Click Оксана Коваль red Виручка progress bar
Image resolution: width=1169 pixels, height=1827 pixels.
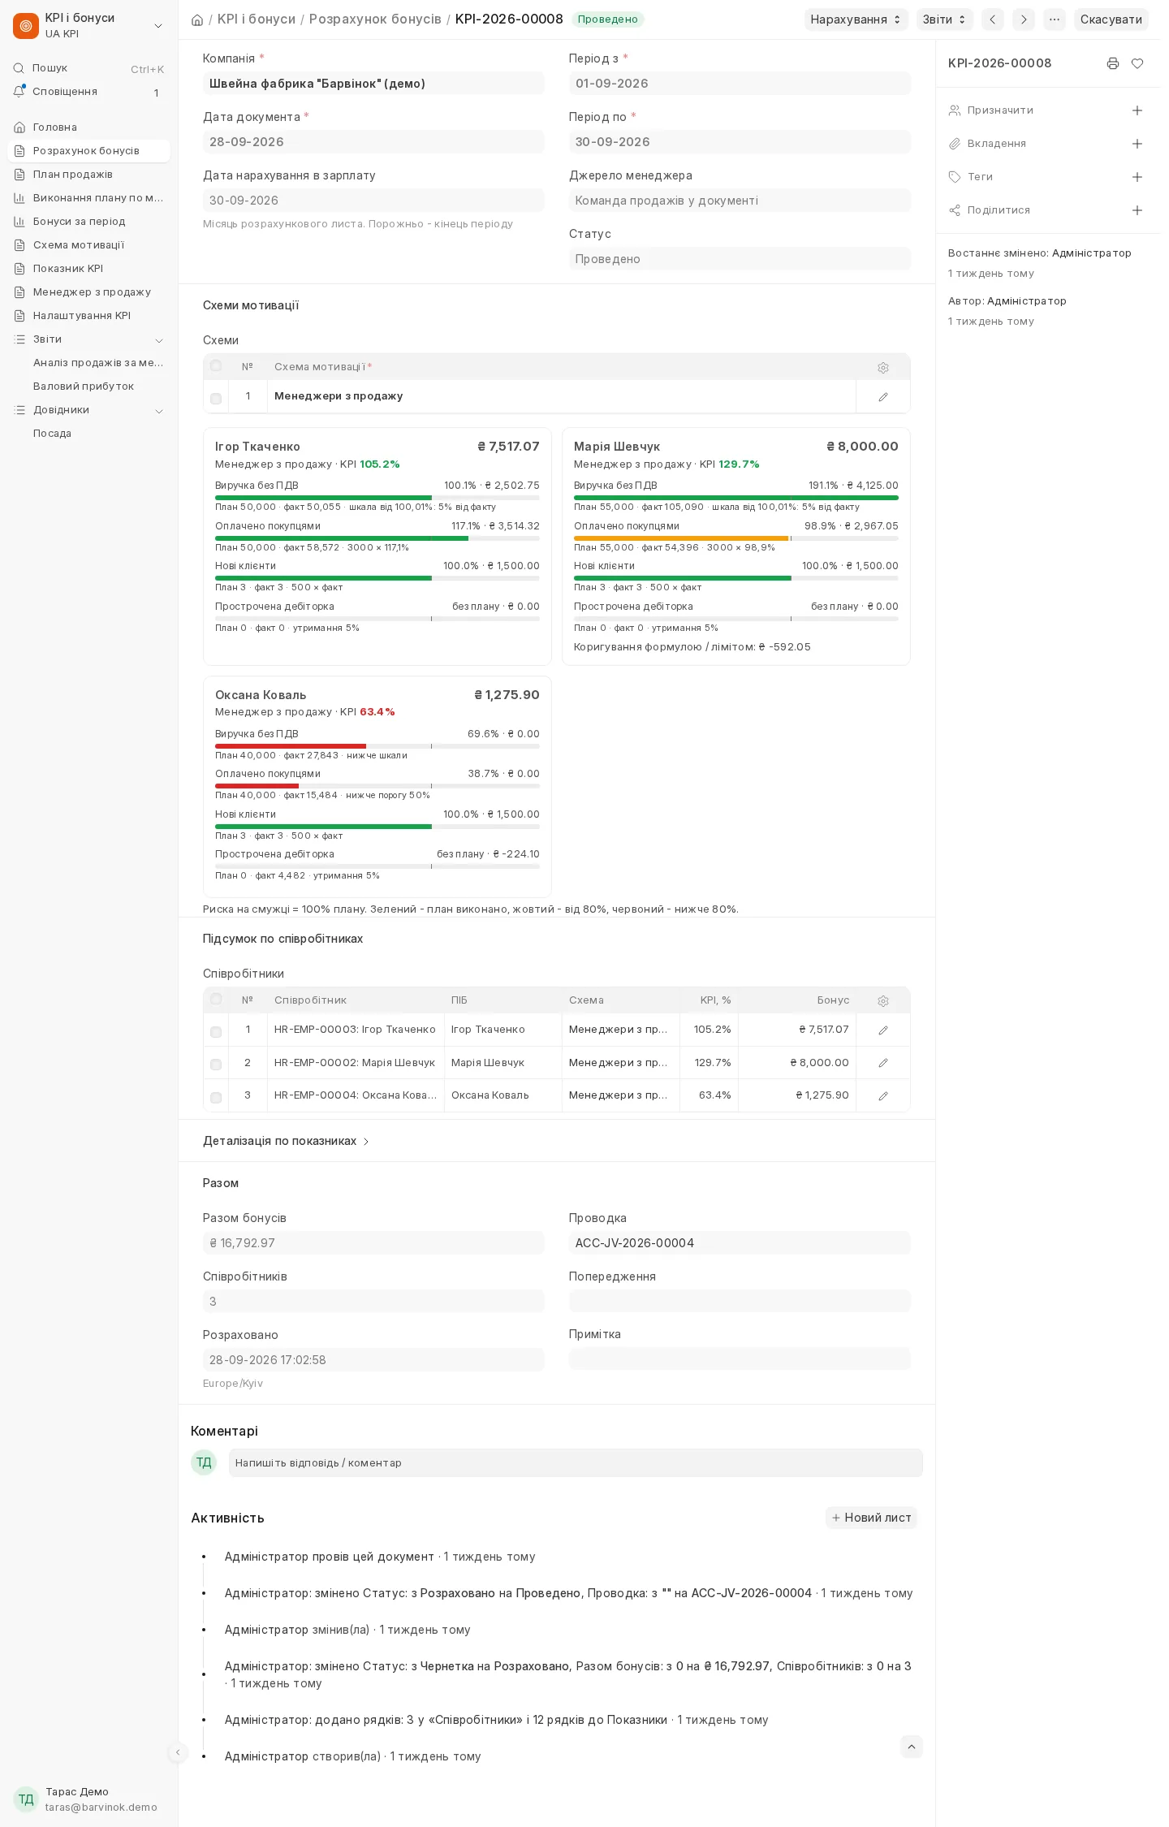pyautogui.click(x=291, y=746)
